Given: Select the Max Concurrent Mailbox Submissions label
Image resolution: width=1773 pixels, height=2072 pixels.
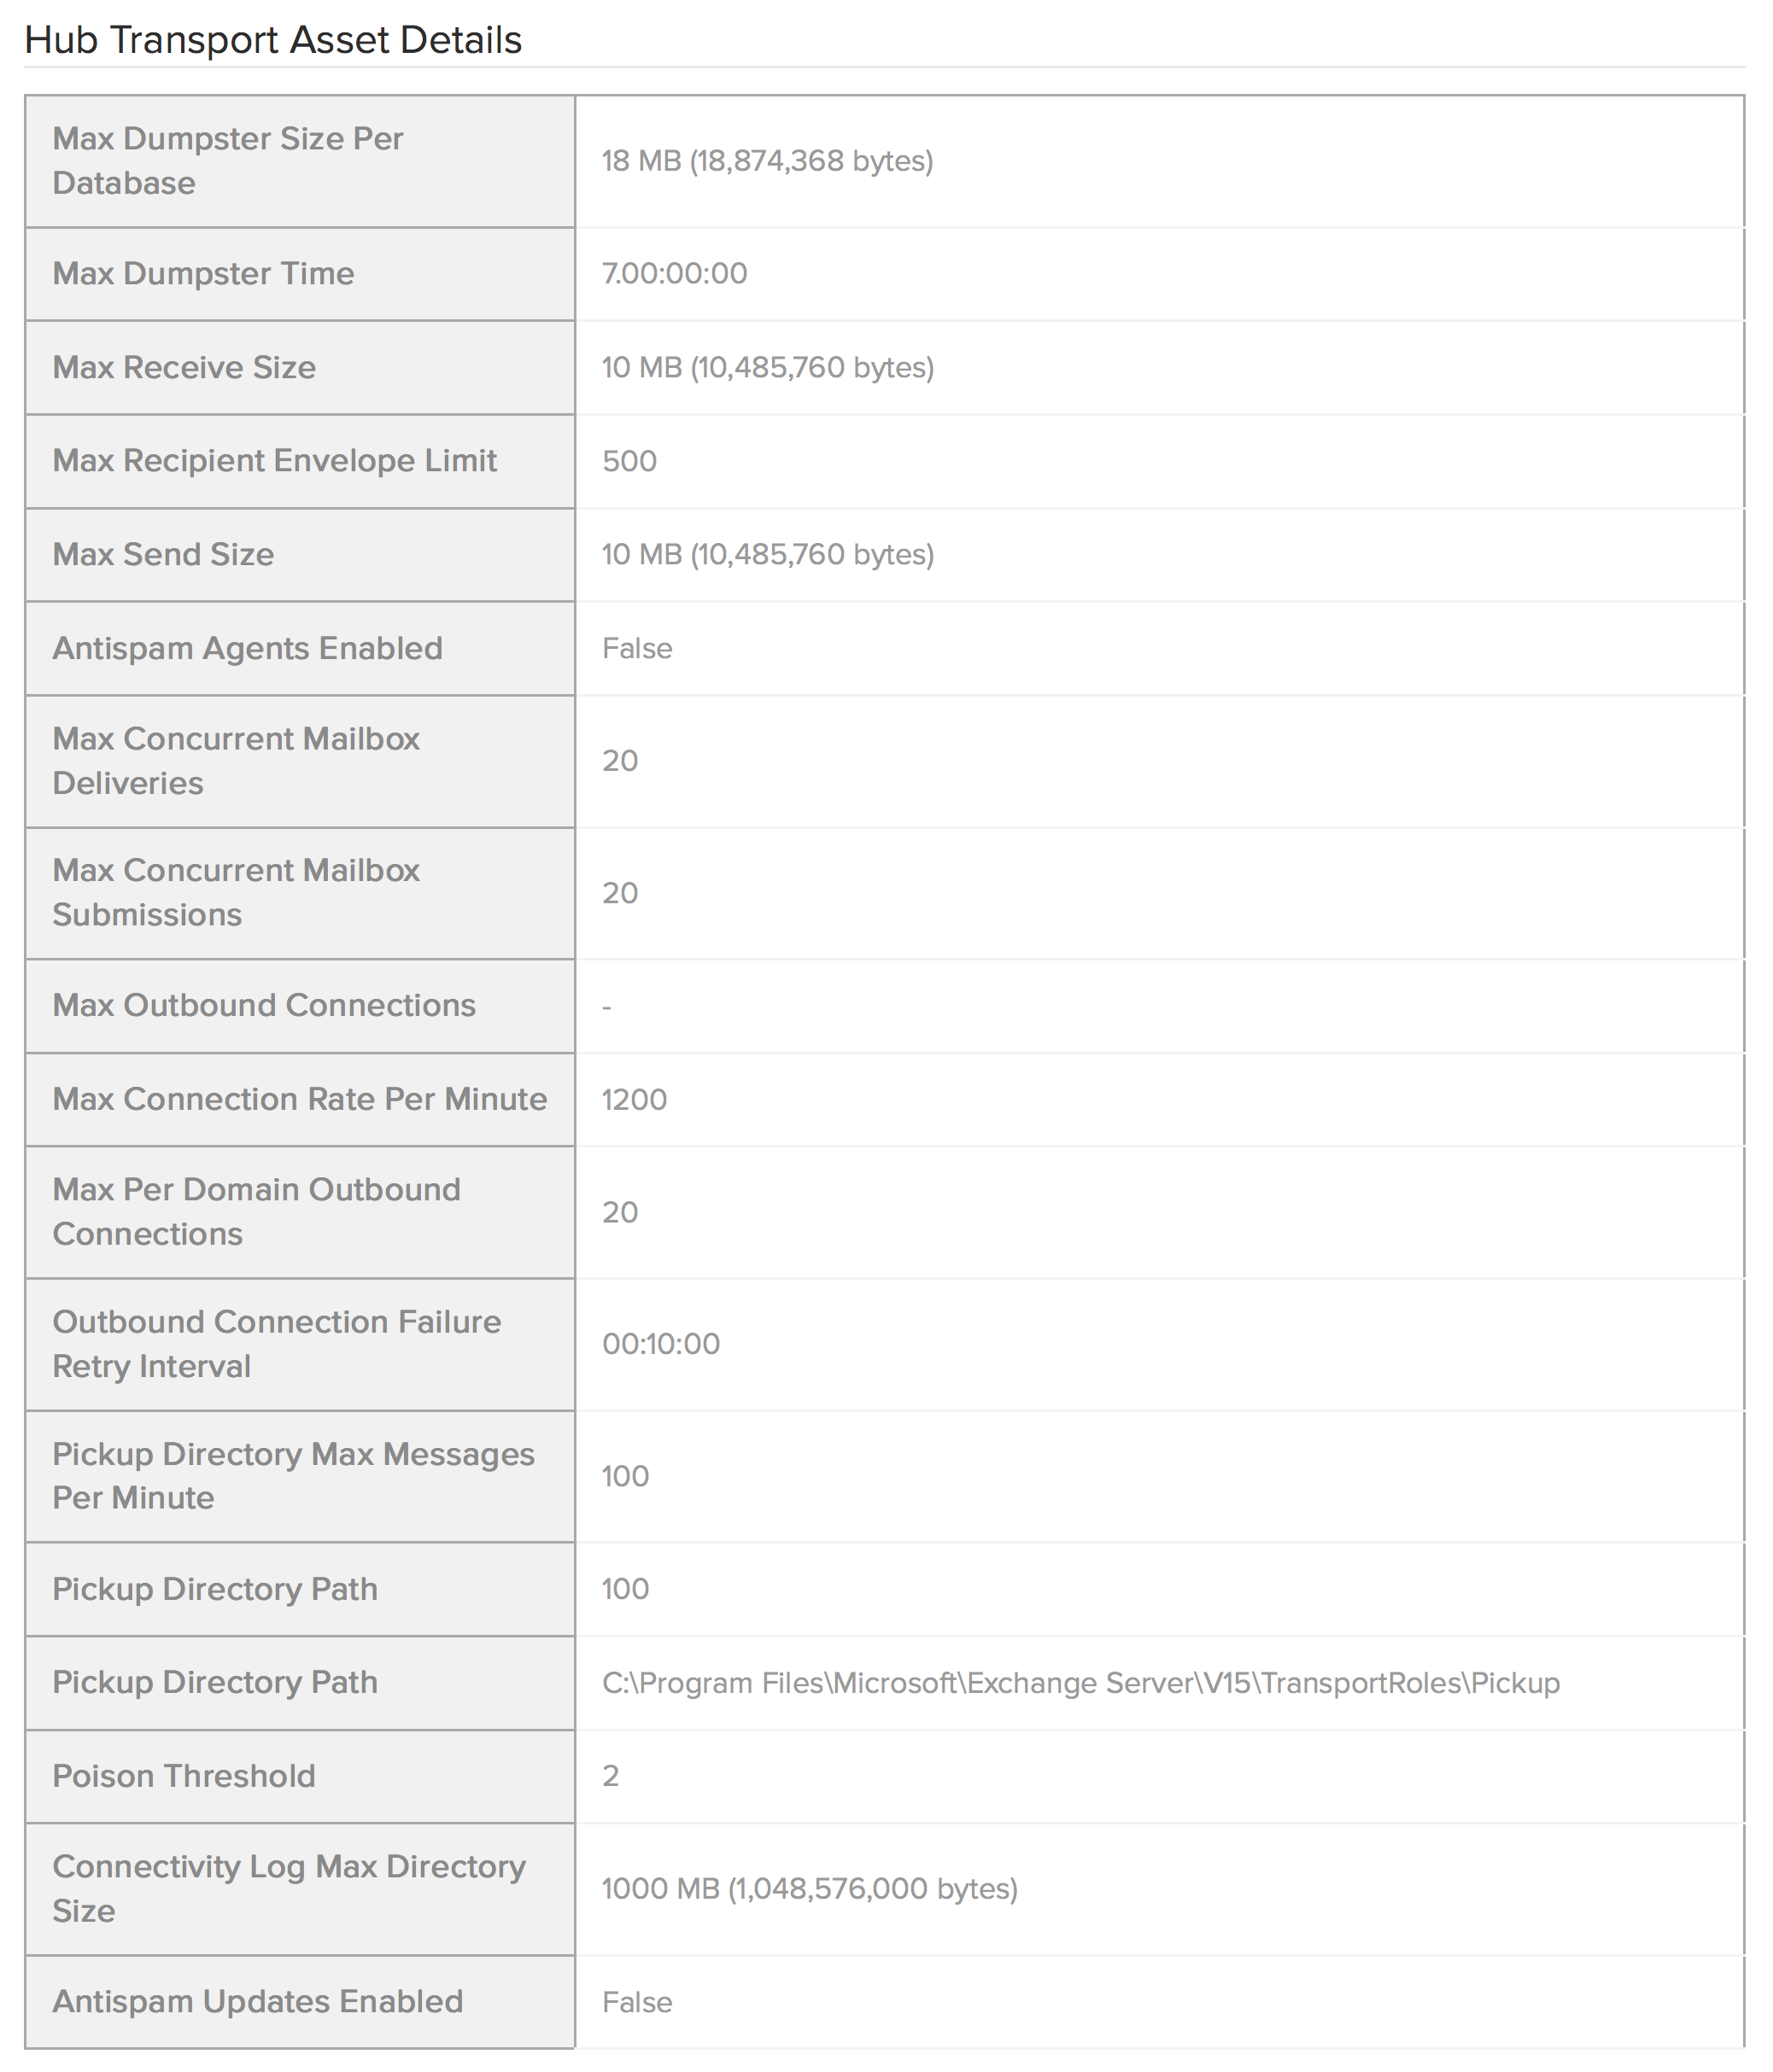Looking at the screenshot, I should (x=236, y=892).
